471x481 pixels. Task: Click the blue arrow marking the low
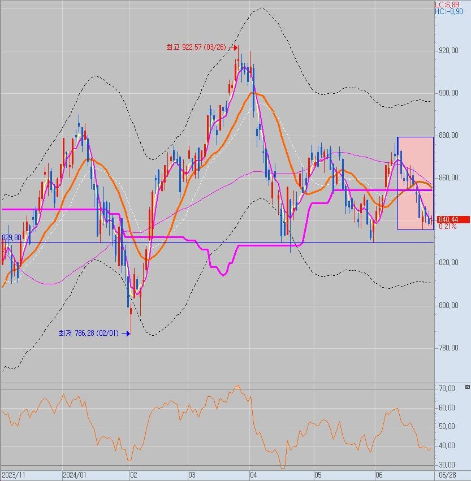pyautogui.click(x=126, y=333)
